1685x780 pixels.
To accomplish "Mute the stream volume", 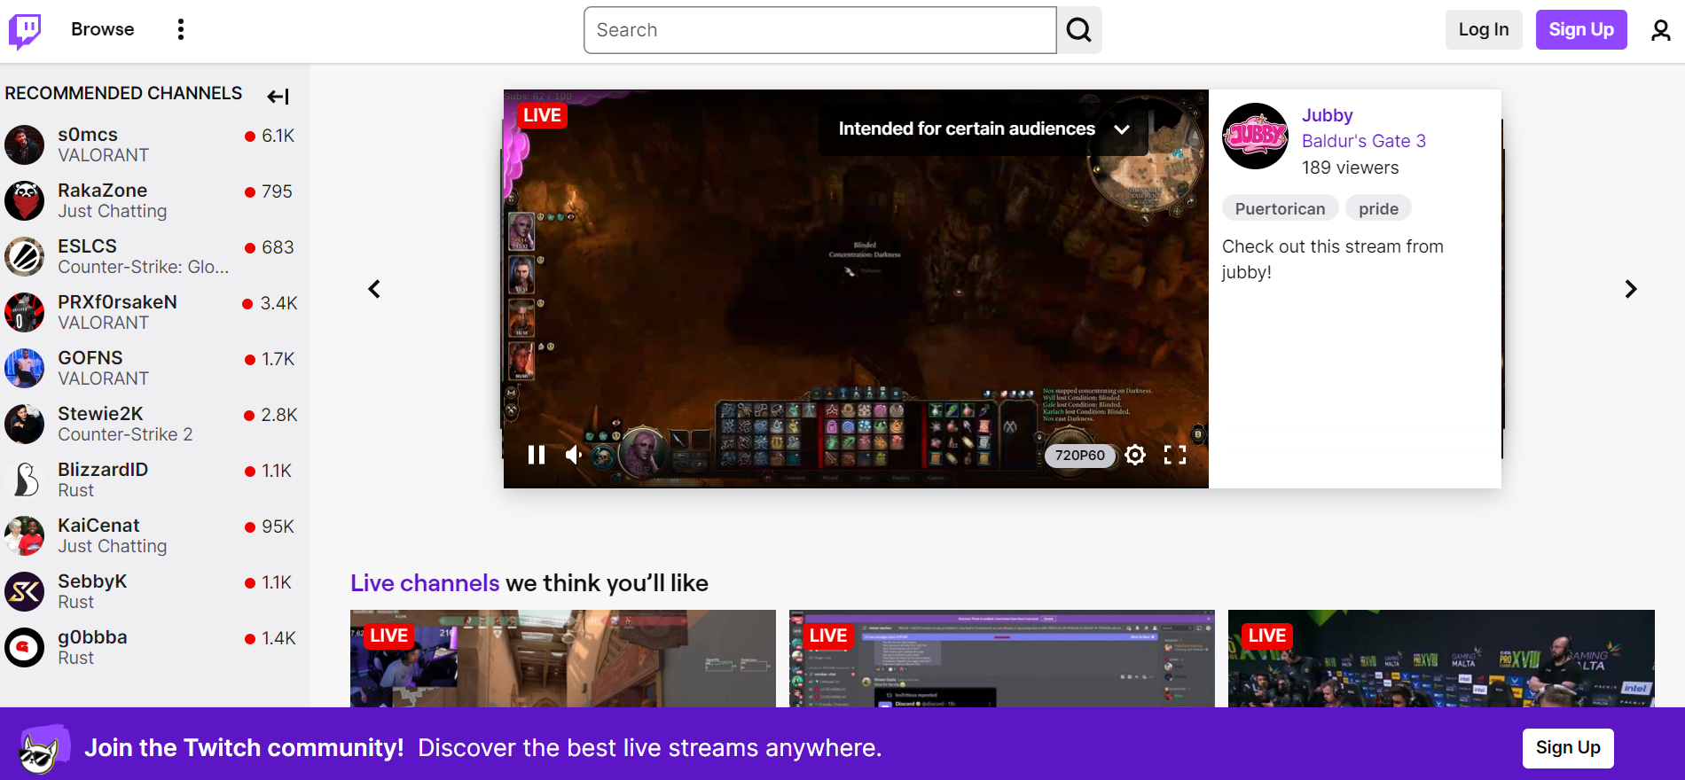I will click(x=574, y=455).
